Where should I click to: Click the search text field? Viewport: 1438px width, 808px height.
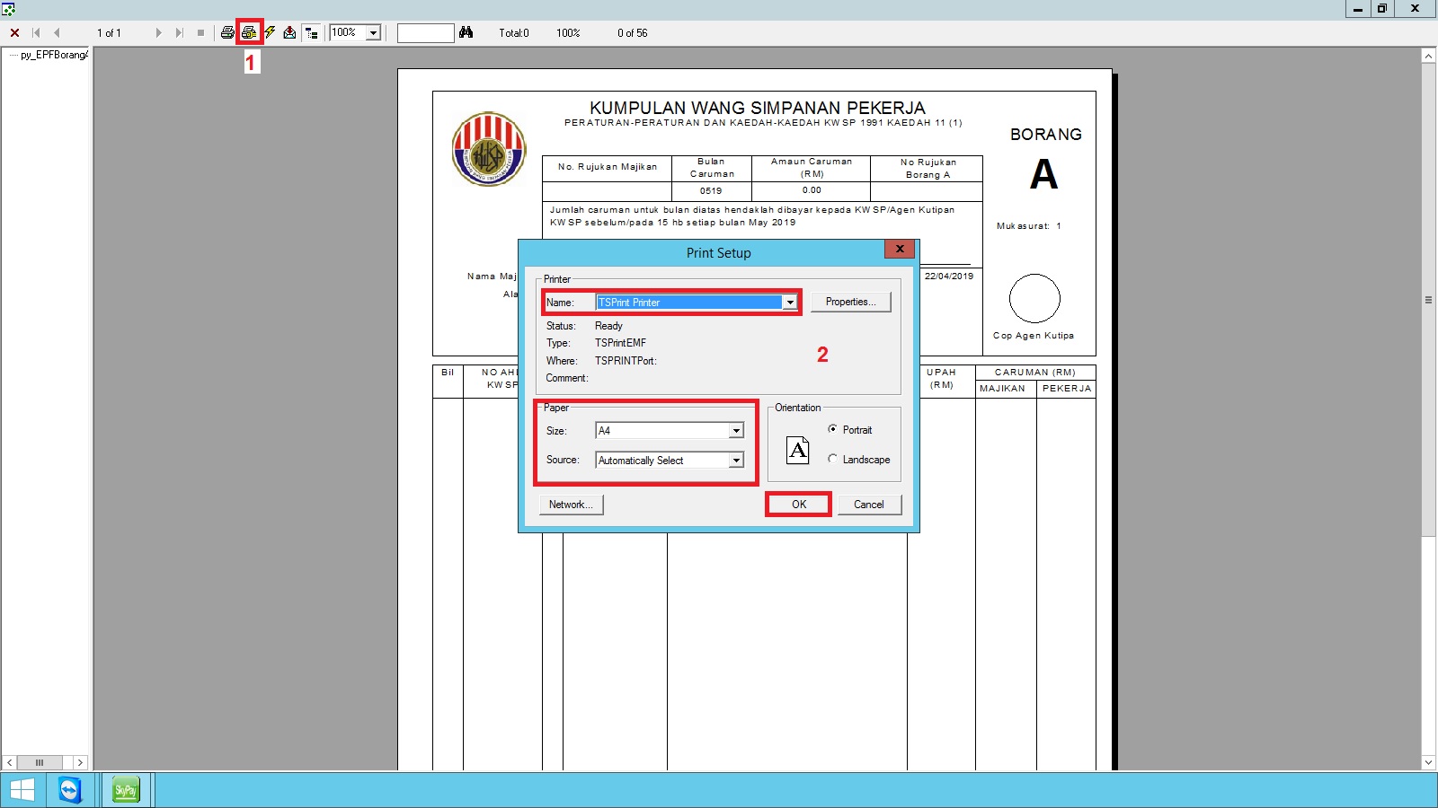point(425,32)
